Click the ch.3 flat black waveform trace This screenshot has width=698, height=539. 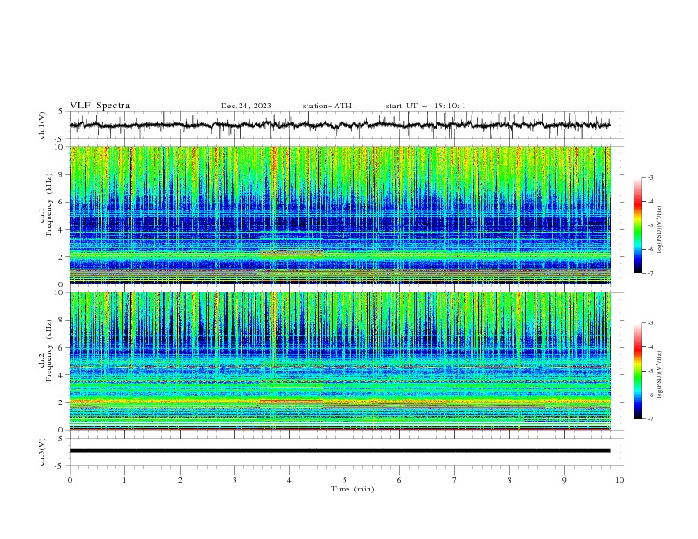click(x=339, y=451)
